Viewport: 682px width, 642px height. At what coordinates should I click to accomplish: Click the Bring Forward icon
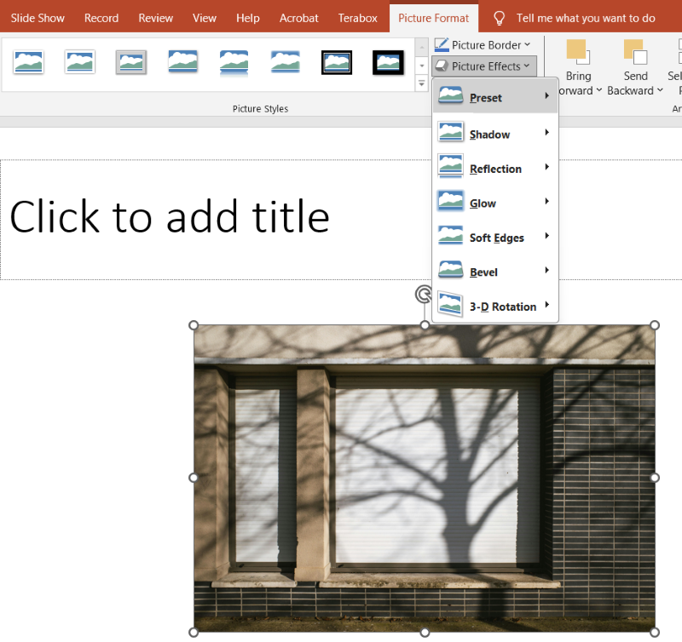click(x=578, y=52)
